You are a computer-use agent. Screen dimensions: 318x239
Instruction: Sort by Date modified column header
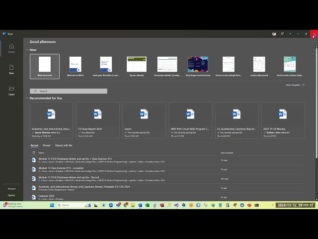click(x=227, y=153)
